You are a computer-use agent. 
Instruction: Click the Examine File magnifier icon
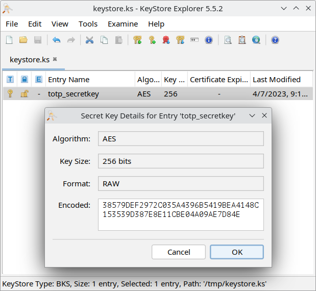(228, 40)
